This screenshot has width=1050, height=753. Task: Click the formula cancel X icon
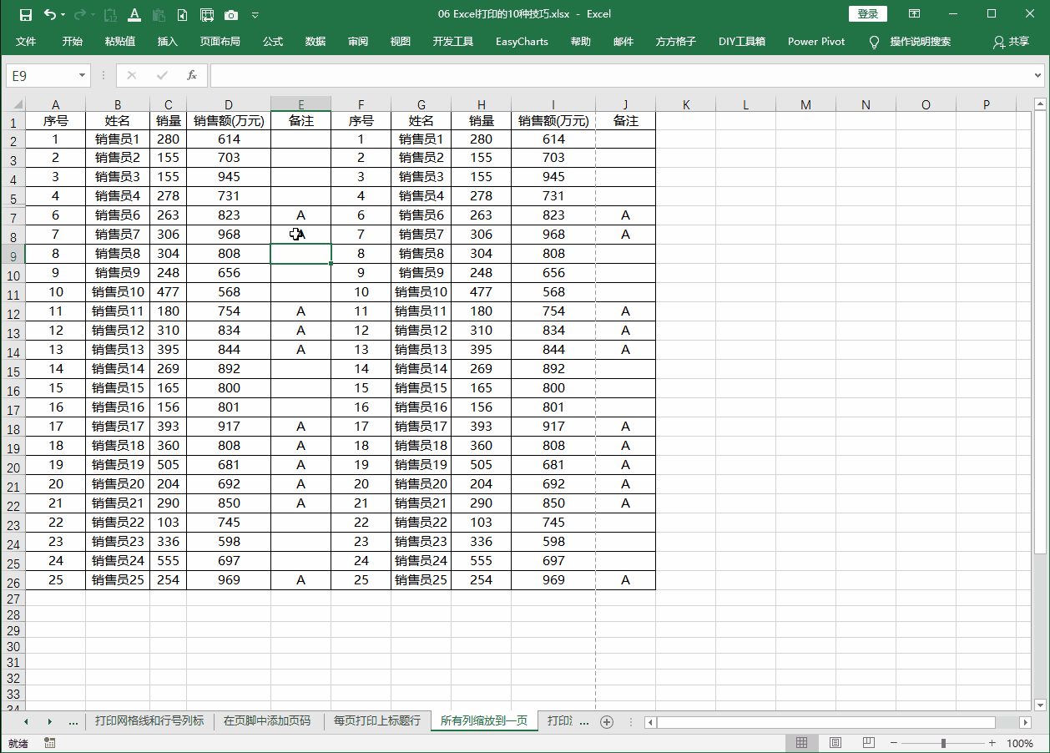131,75
